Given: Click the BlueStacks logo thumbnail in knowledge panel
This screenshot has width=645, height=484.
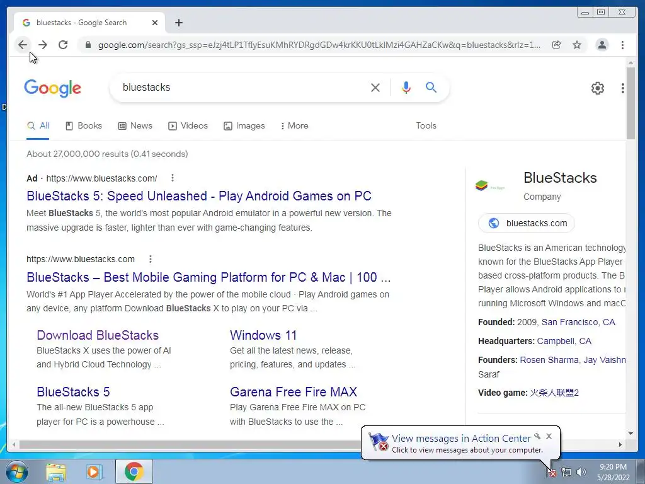Looking at the screenshot, I should click(490, 186).
